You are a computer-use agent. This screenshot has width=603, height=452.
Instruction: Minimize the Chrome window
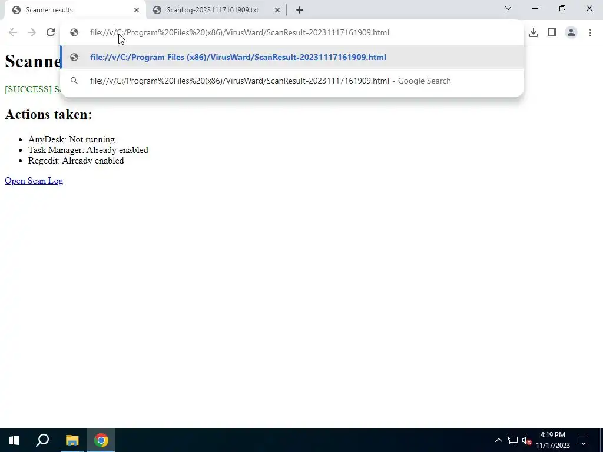coord(535,8)
